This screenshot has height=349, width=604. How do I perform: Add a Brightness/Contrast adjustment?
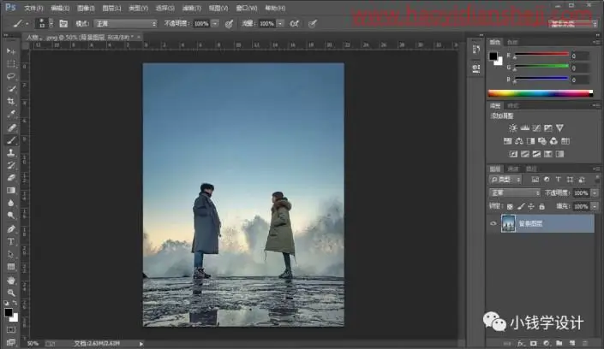tap(512, 127)
